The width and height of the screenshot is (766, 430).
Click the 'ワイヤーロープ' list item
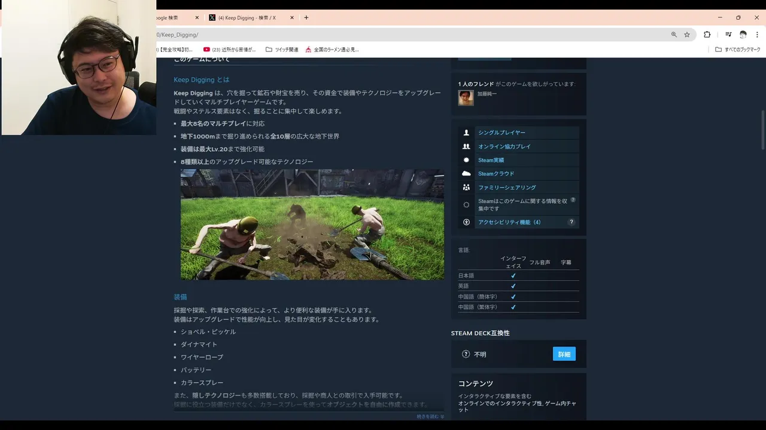(x=202, y=357)
